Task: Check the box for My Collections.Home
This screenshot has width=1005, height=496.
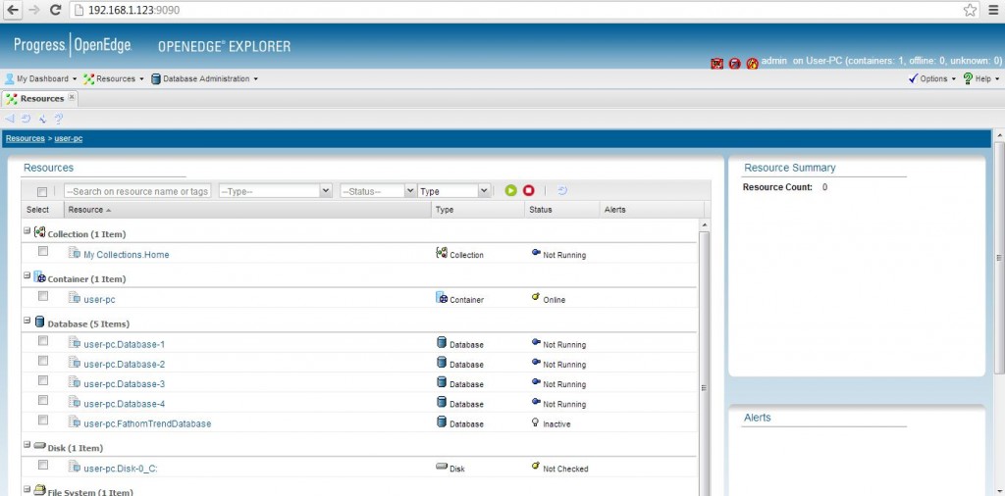Action: [43, 252]
